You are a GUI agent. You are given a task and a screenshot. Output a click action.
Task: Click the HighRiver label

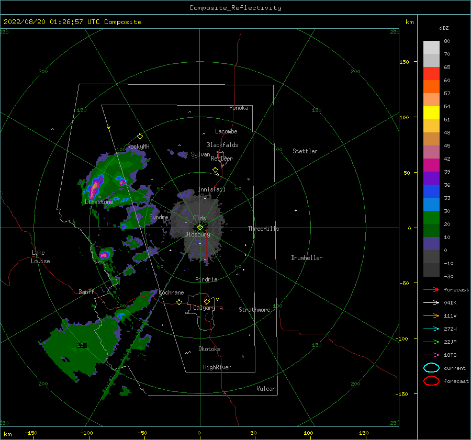click(x=217, y=367)
